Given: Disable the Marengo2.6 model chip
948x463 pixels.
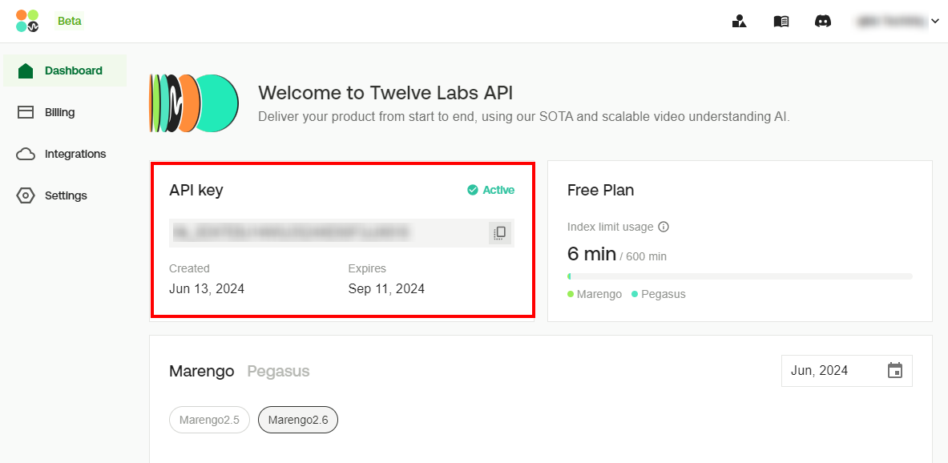Looking at the screenshot, I should [x=297, y=419].
